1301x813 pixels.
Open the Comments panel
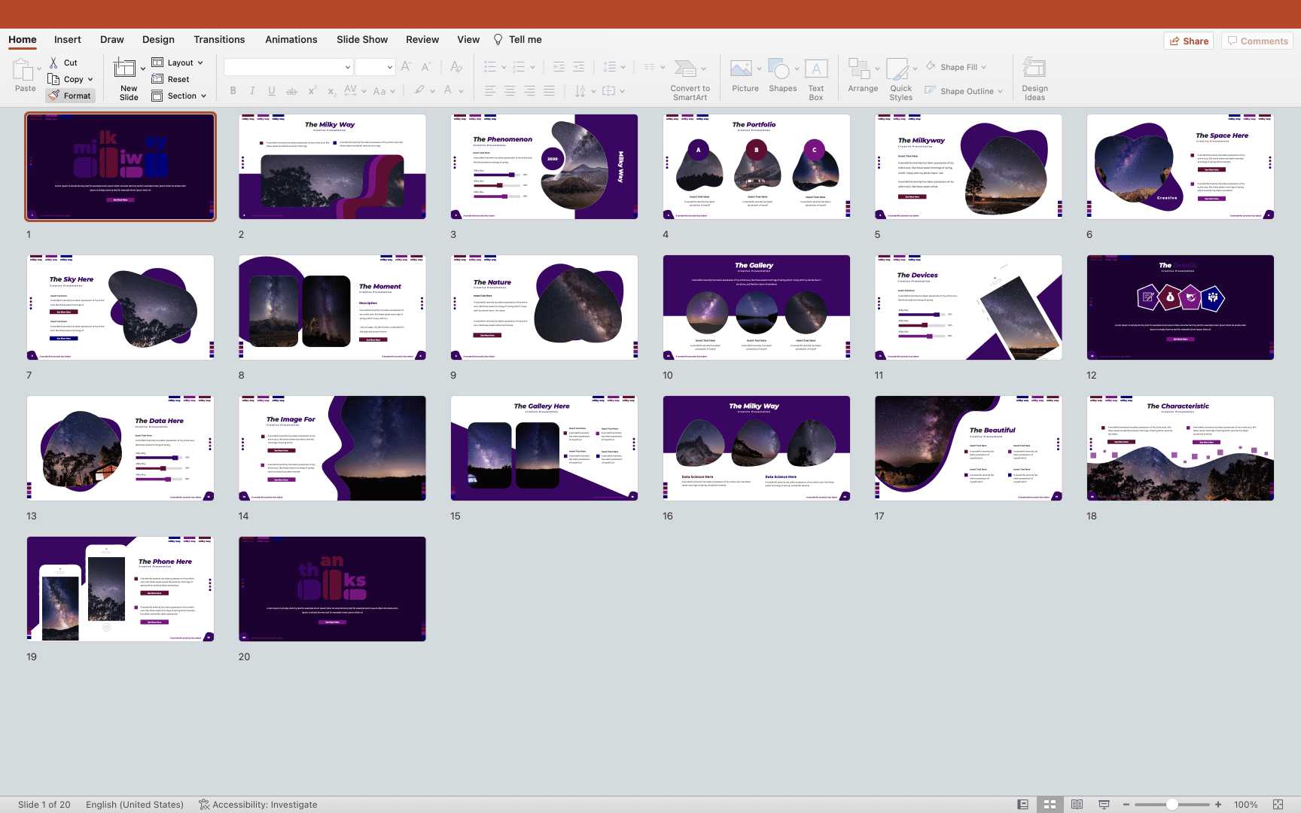tap(1257, 41)
